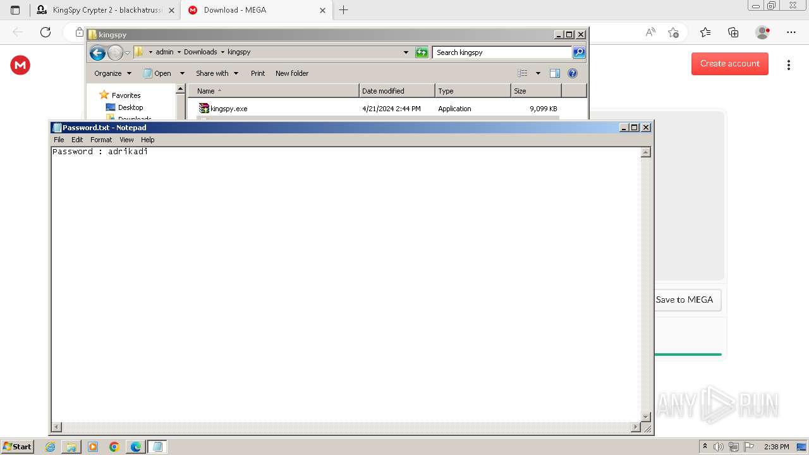This screenshot has width=809, height=455.
Task: Open Windows Media Player from the taskbar
Action: (x=93, y=447)
